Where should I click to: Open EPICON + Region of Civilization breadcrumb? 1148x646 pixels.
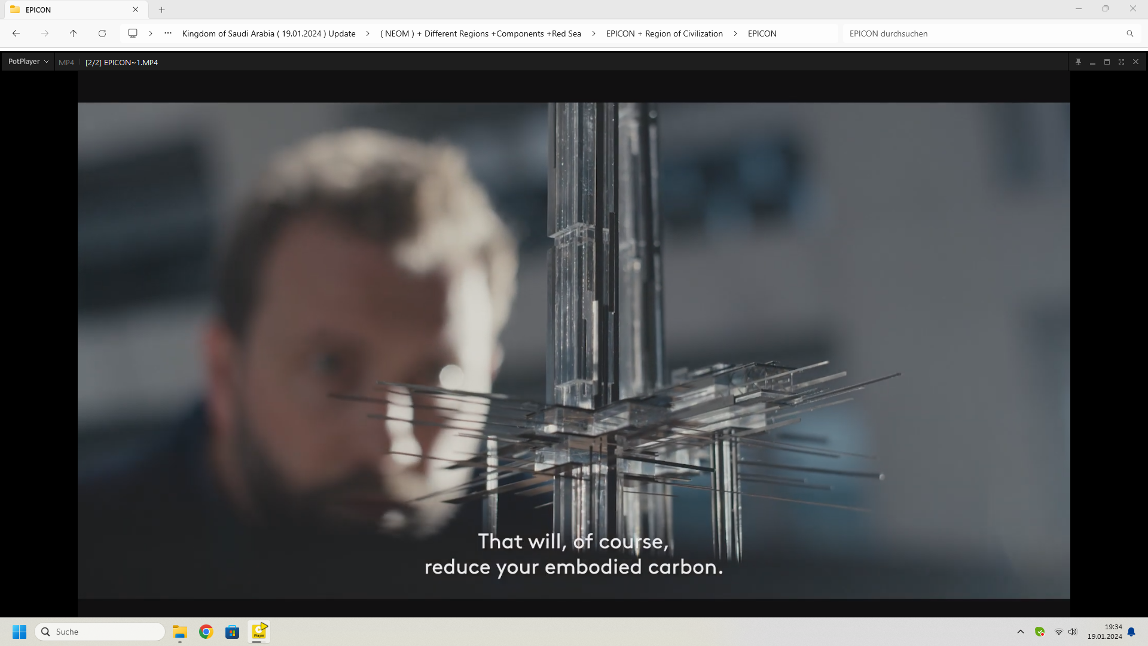tap(664, 33)
